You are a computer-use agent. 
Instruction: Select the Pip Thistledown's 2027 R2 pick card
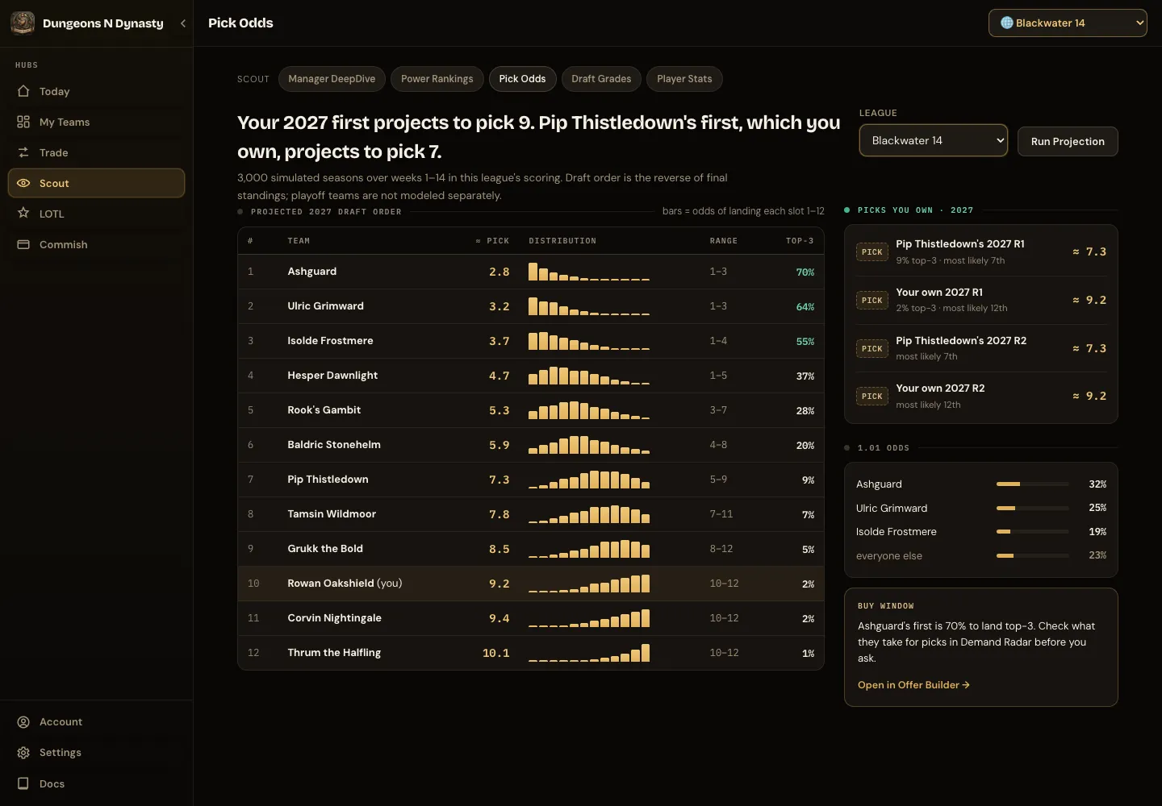click(x=981, y=348)
